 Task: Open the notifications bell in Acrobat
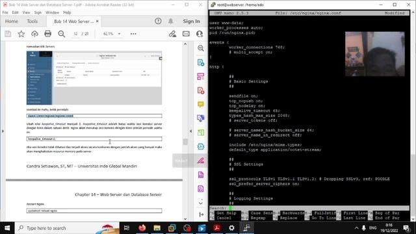point(170,21)
